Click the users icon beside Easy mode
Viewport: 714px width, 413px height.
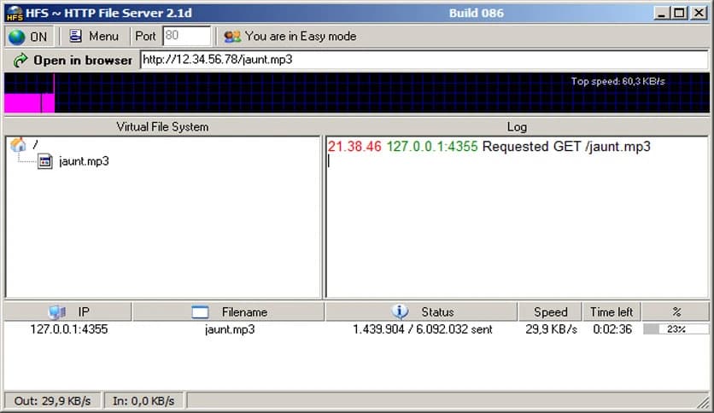coord(232,37)
